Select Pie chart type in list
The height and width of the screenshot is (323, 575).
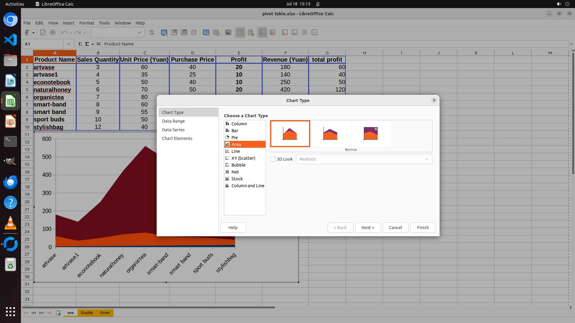coord(234,138)
